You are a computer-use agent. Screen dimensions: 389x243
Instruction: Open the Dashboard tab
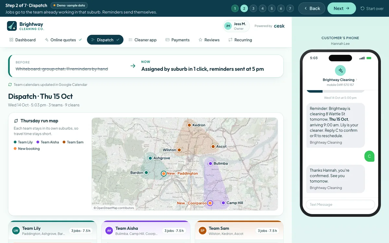click(22, 40)
